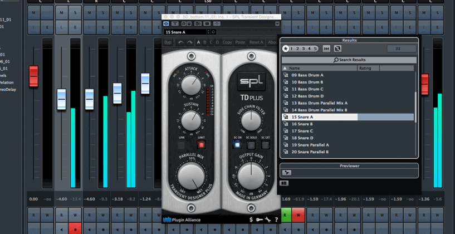The width and height of the screenshot is (455, 234).
Task: Click the 15 Snare A preset name field
Action: 185,32
